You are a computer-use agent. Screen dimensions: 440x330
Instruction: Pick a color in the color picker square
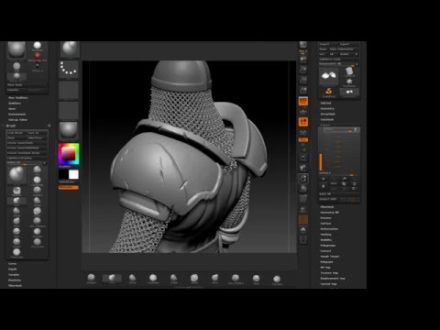pyautogui.click(x=69, y=154)
